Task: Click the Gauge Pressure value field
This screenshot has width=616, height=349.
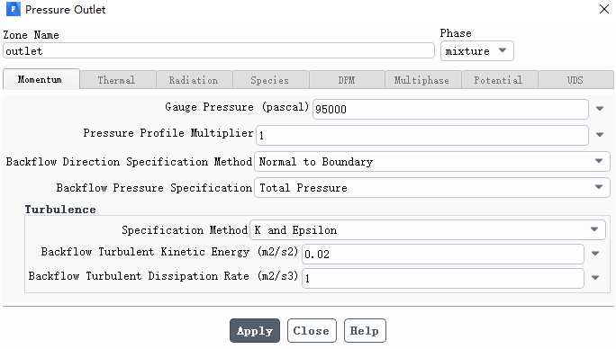Action: [450, 109]
